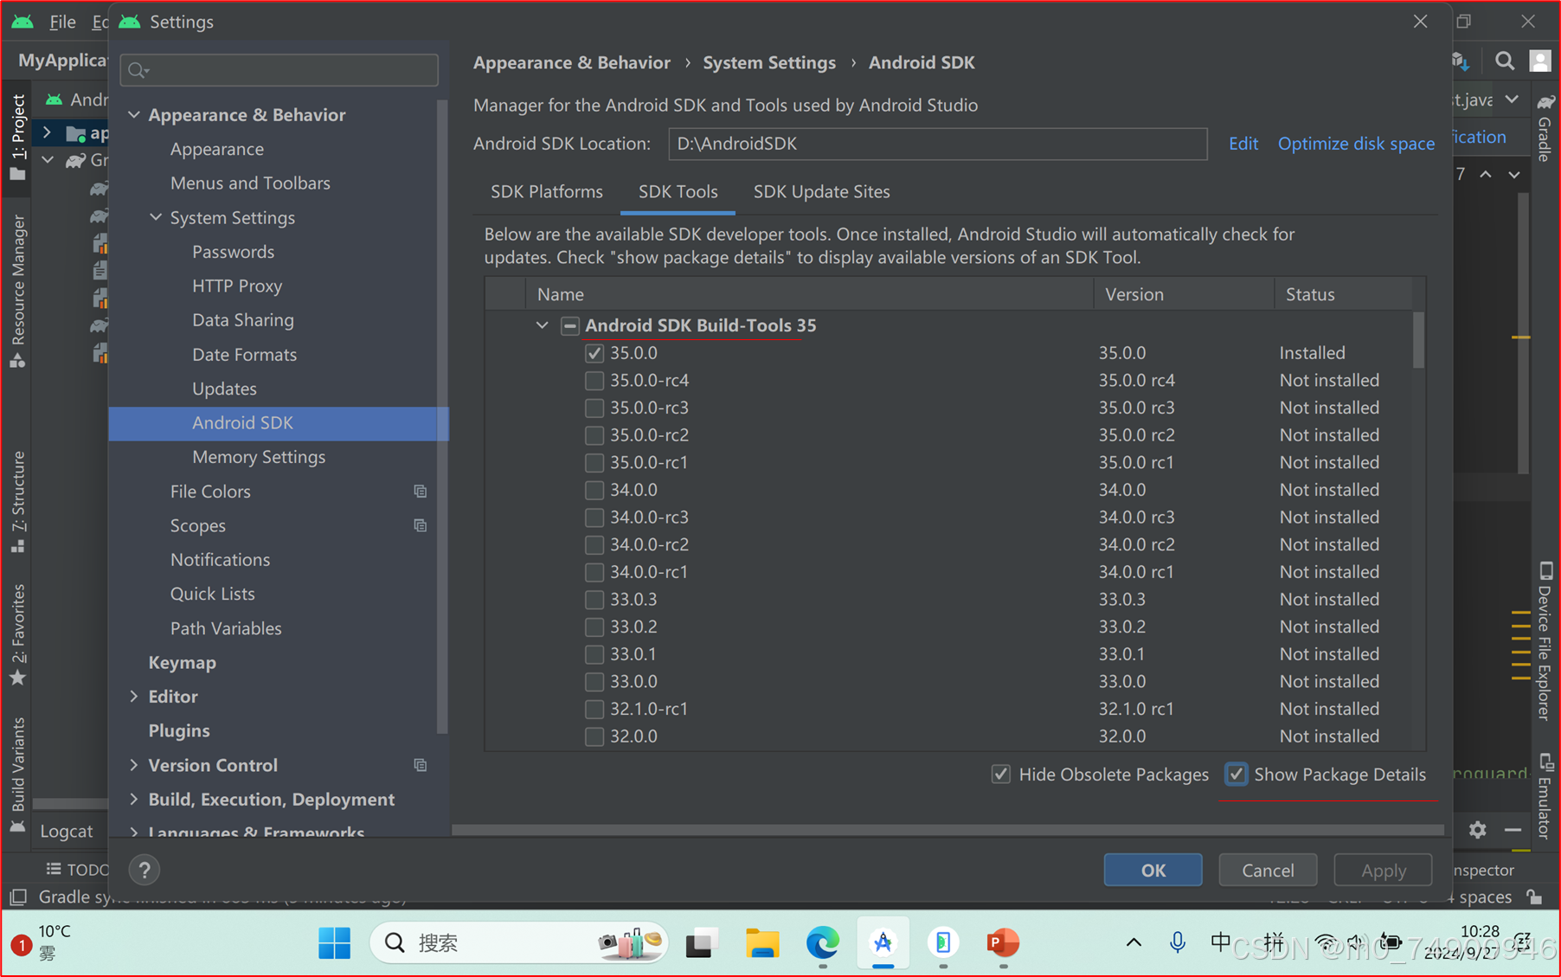Viewport: 1561px width, 977px height.
Task: Switch to the SDK Platforms tab
Action: coord(547,191)
